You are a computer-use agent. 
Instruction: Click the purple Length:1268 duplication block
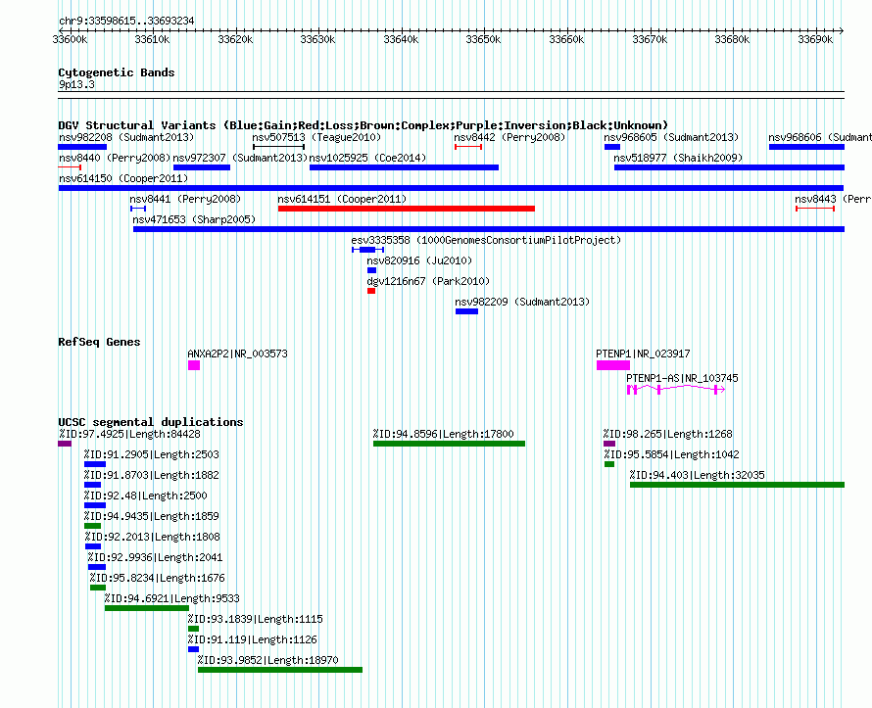[x=609, y=444]
